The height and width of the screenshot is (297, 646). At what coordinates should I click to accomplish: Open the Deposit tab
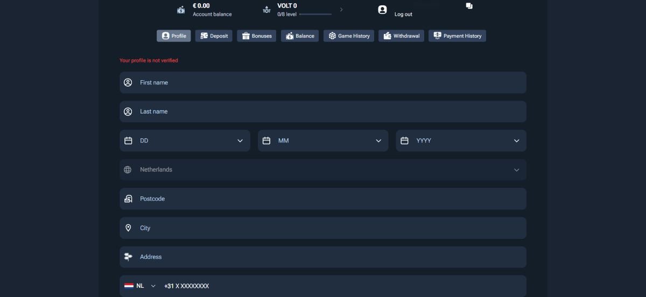214,36
